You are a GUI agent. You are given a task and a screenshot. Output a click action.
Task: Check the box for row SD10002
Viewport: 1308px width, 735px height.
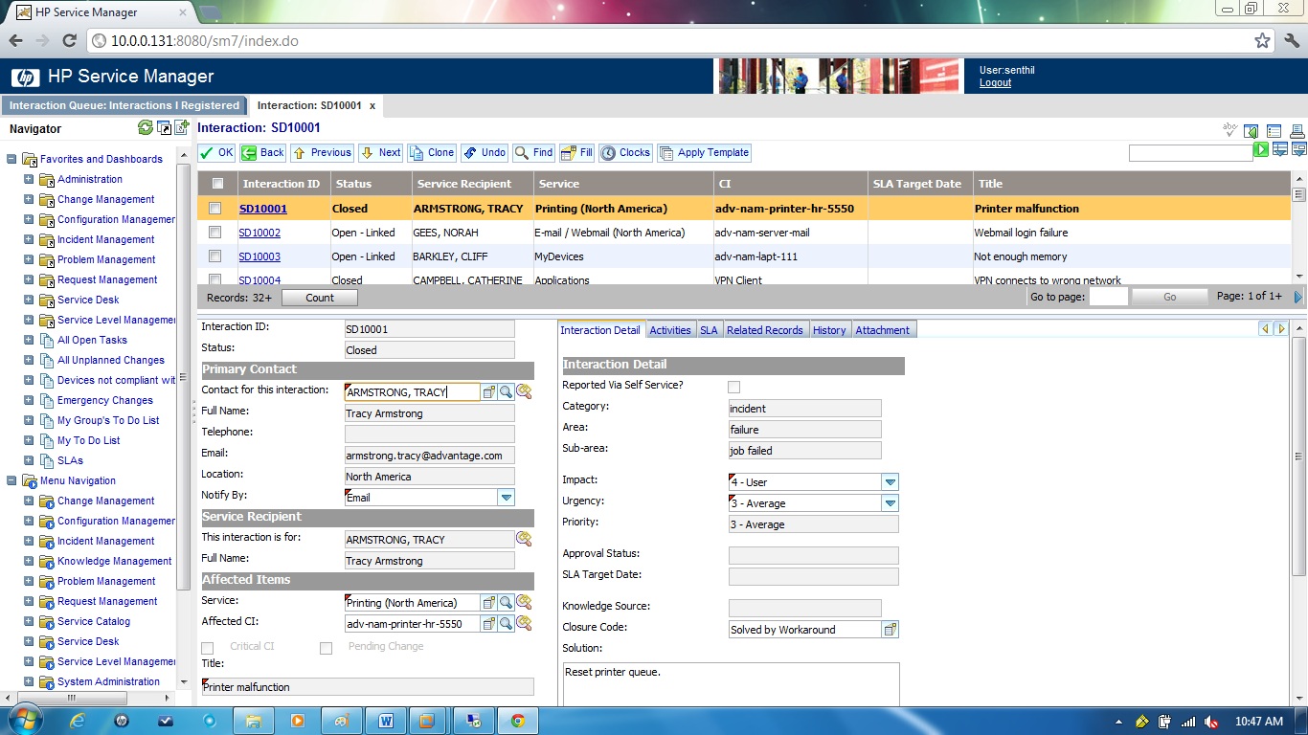(215, 233)
